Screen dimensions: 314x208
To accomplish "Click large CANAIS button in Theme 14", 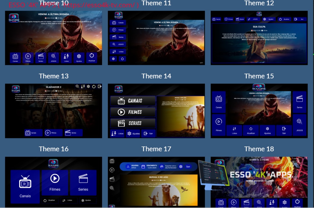I will 133,101.
